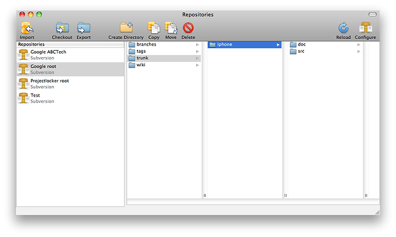Select the 'Projectlocker root' repository name
Viewport: 396px width, 237px height.
(50, 81)
